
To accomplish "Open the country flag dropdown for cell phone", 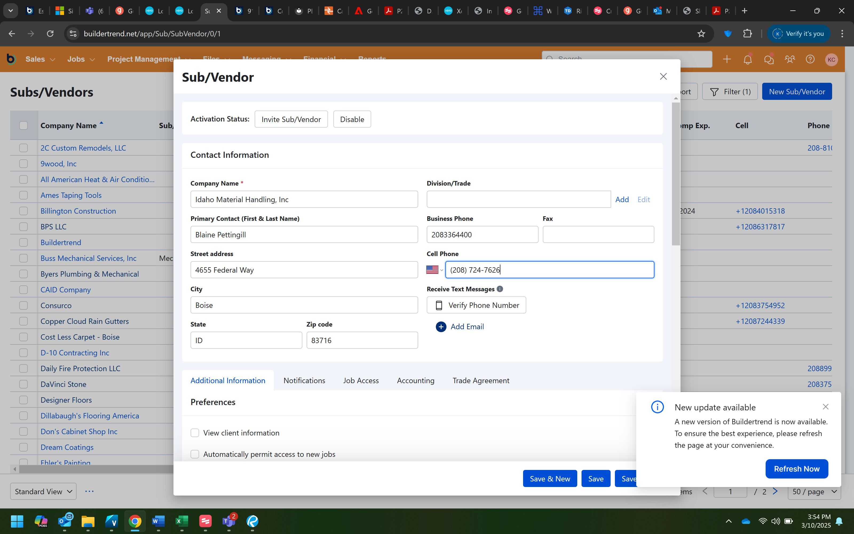I will (434, 270).
